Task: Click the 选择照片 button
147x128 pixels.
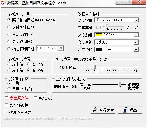Action: click(103, 110)
